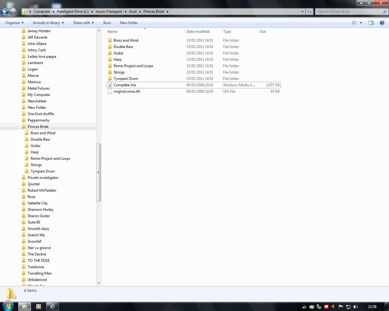389x311 pixels.
Task: Click the Refresh button beside address bar
Action: (309, 12)
